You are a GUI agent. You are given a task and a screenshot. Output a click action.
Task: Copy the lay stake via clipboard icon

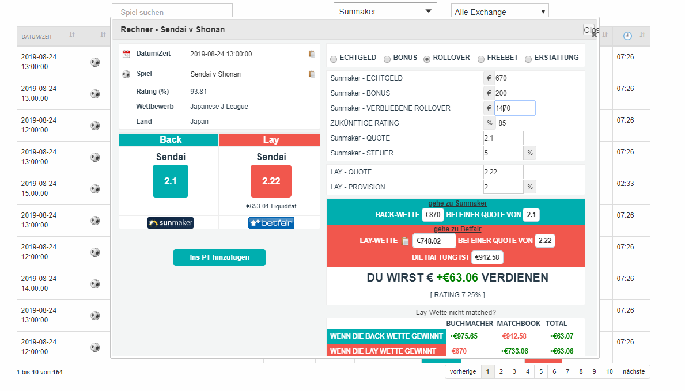(x=406, y=241)
